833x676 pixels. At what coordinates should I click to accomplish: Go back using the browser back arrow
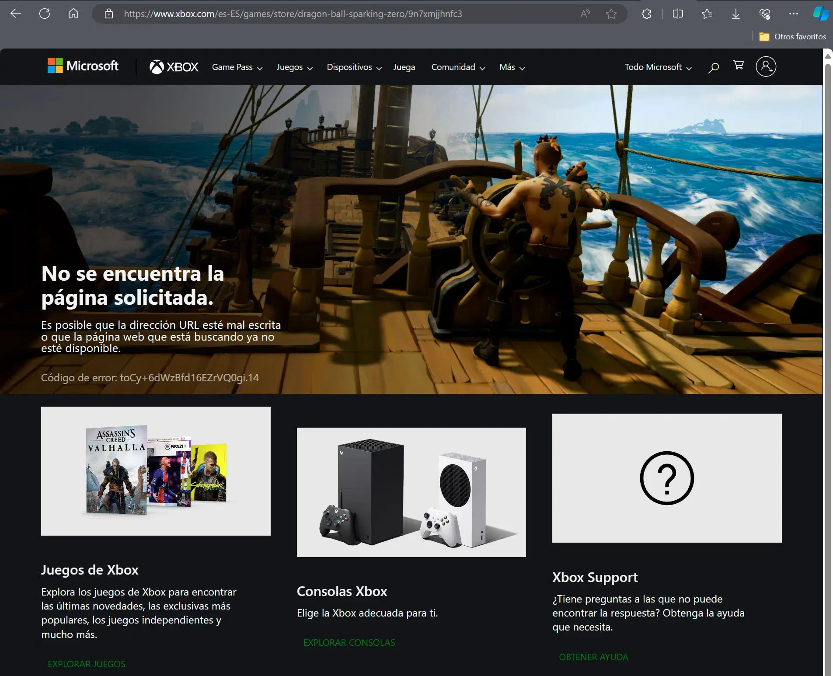16,14
